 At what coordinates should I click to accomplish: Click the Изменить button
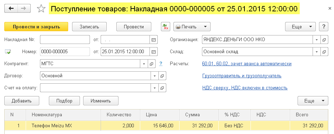101,101
